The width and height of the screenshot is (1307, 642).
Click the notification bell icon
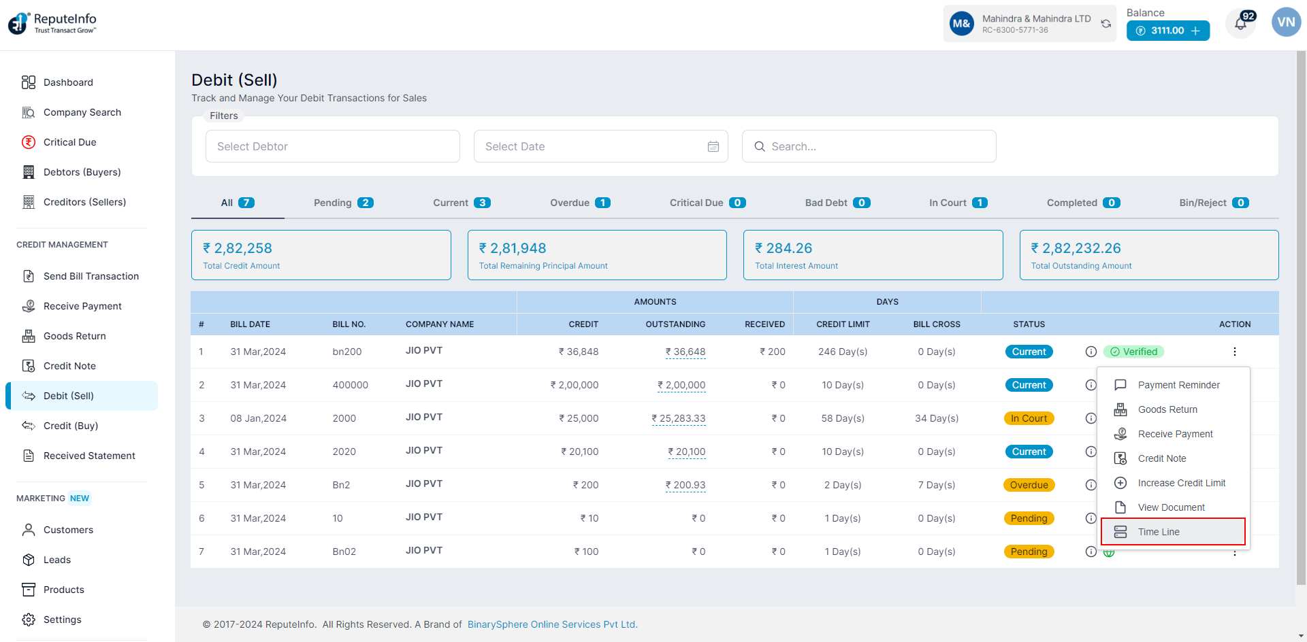point(1240,24)
